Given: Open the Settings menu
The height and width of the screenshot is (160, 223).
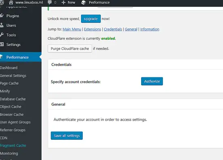Looking at the screenshot, I should 13,45.
